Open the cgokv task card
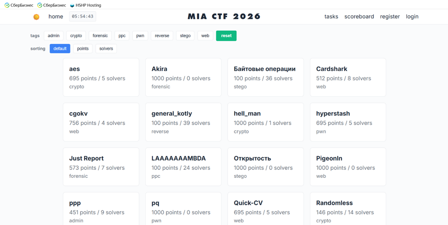448x225 pixels. 101,122
